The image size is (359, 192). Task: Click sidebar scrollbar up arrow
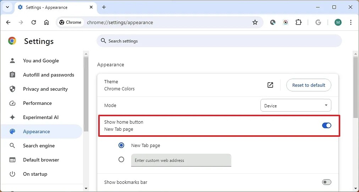point(86,54)
